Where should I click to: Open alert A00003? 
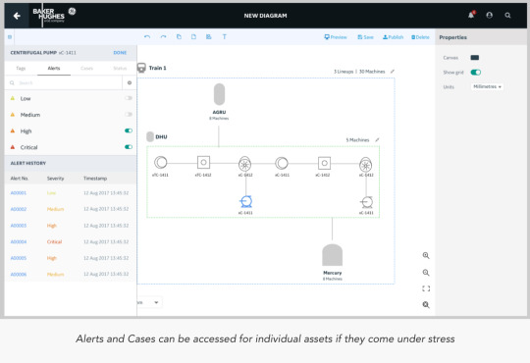[x=19, y=226]
